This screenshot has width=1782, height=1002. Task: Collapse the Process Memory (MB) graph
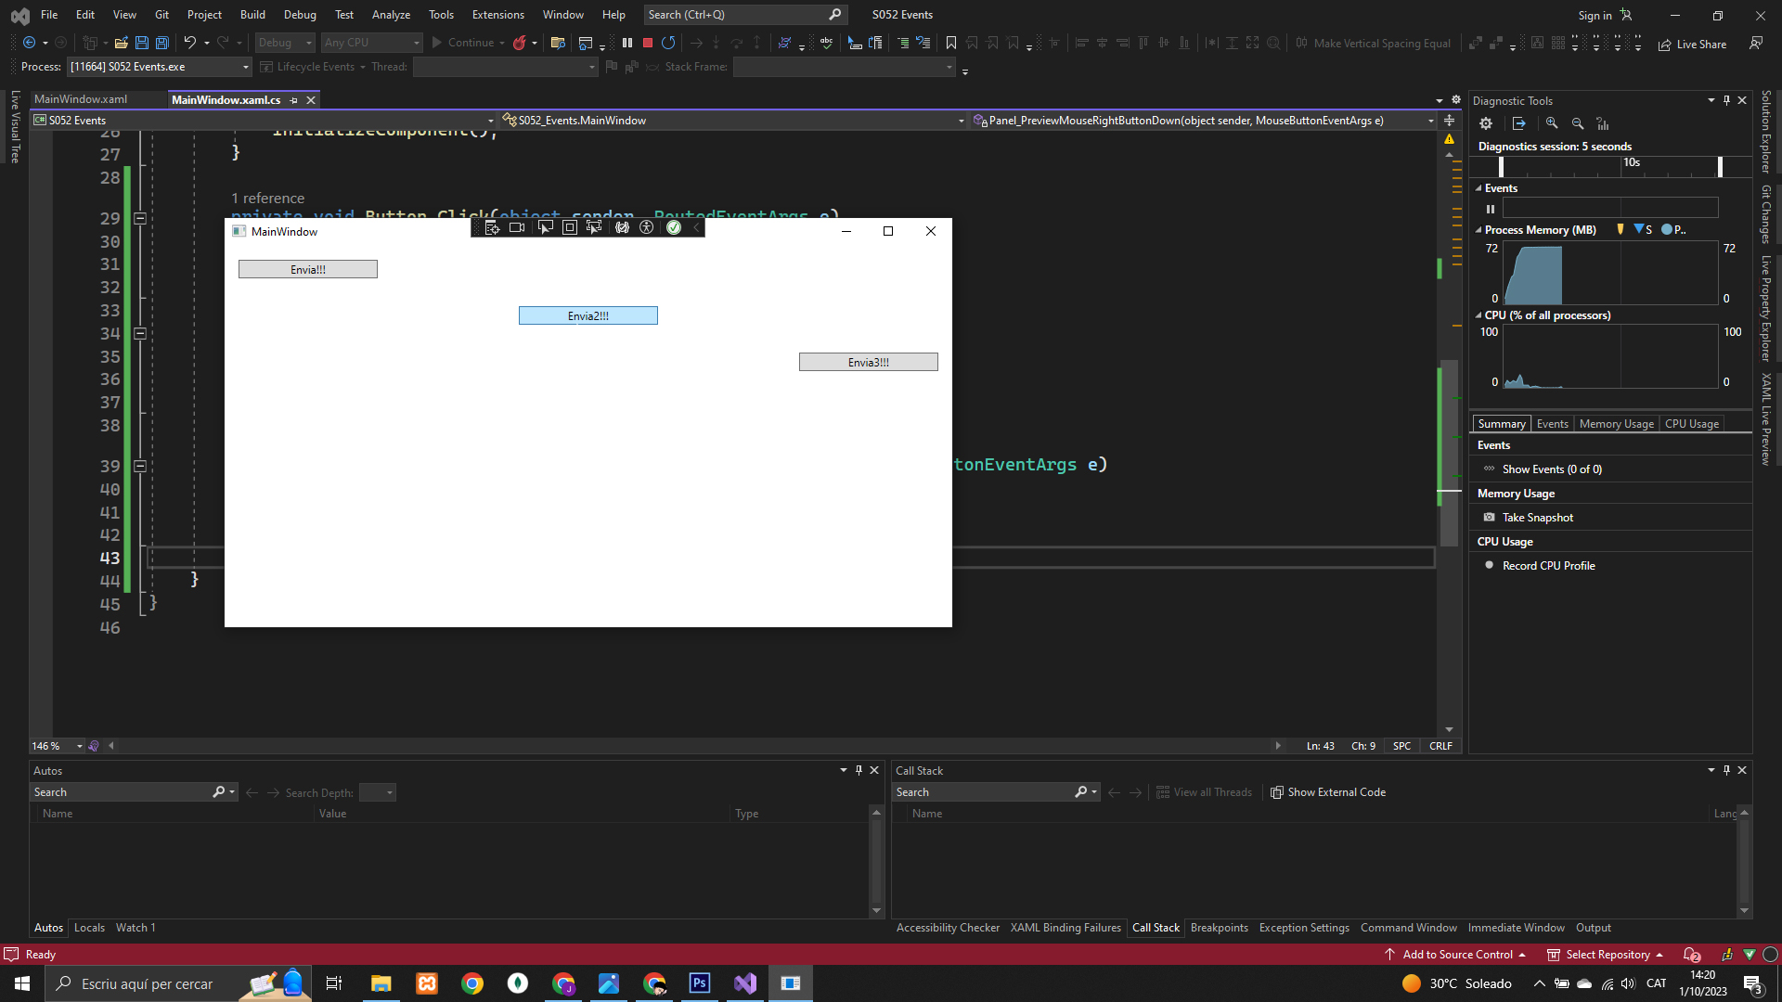point(1479,230)
